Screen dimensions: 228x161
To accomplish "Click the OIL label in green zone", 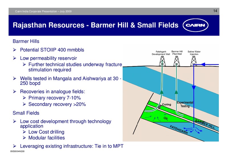I will point(166,119).
